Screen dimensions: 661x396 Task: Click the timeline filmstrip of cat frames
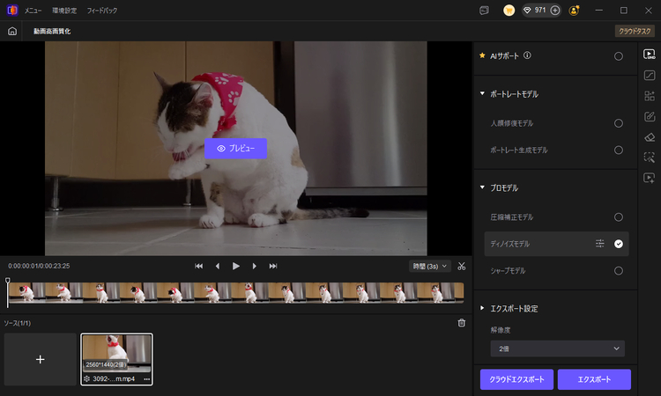(236, 293)
